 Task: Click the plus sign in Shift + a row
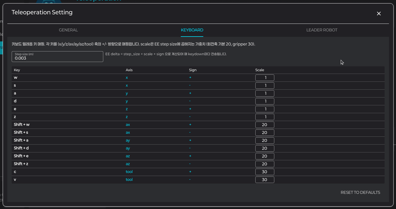tap(190, 141)
